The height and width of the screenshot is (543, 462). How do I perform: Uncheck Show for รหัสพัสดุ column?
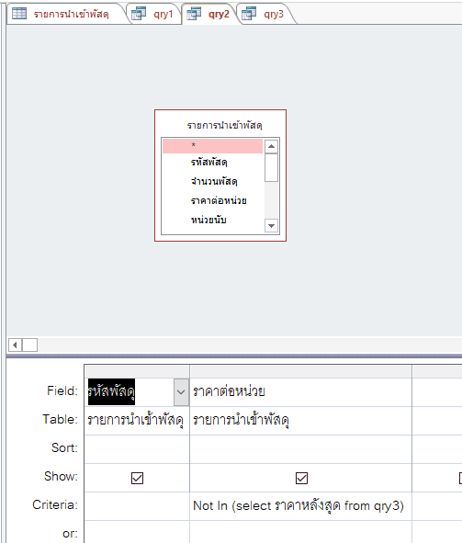[137, 479]
